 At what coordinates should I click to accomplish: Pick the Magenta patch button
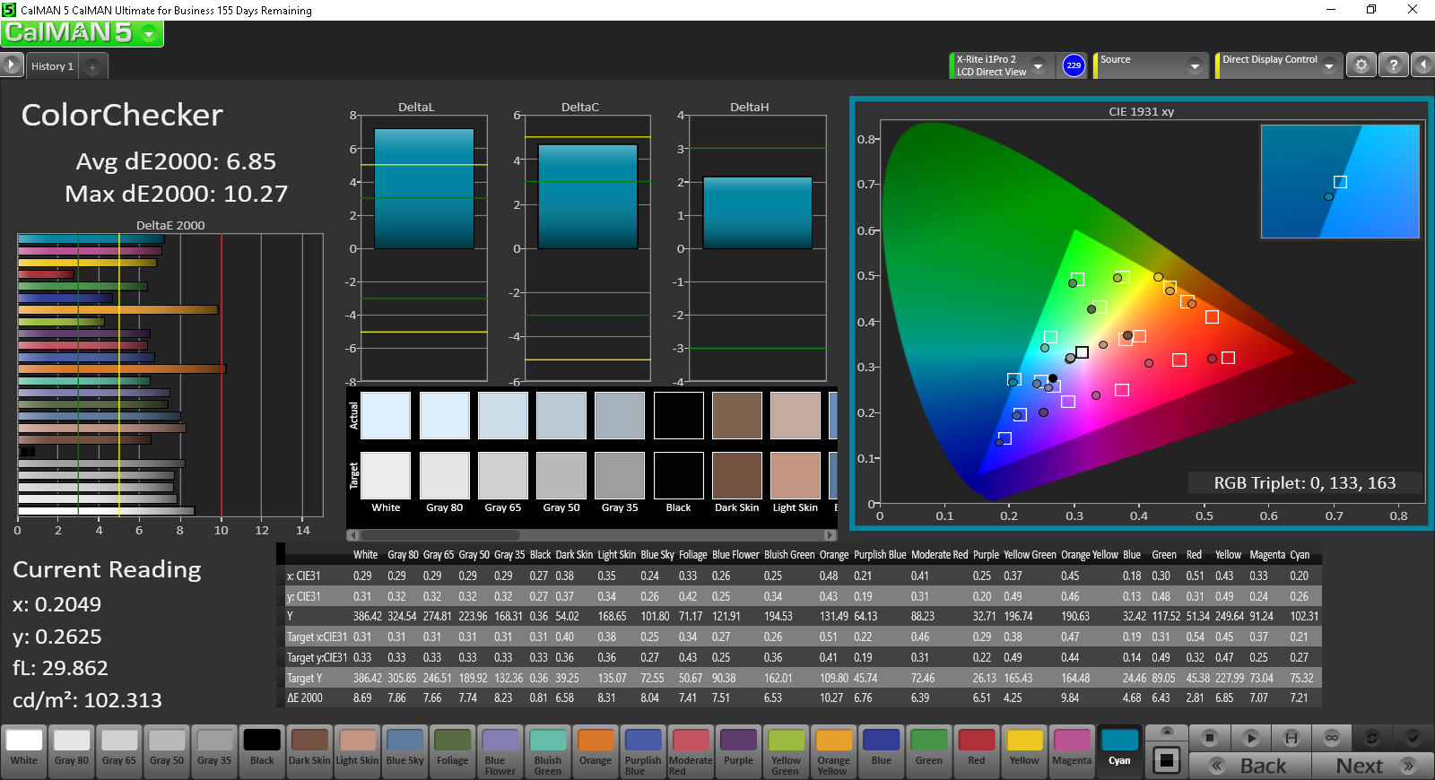click(x=1072, y=750)
